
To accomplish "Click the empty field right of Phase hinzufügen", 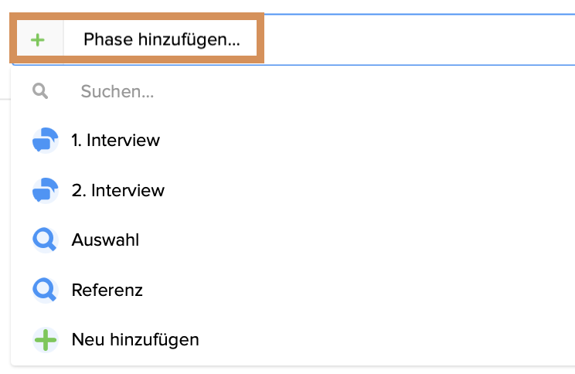I will click(417, 39).
